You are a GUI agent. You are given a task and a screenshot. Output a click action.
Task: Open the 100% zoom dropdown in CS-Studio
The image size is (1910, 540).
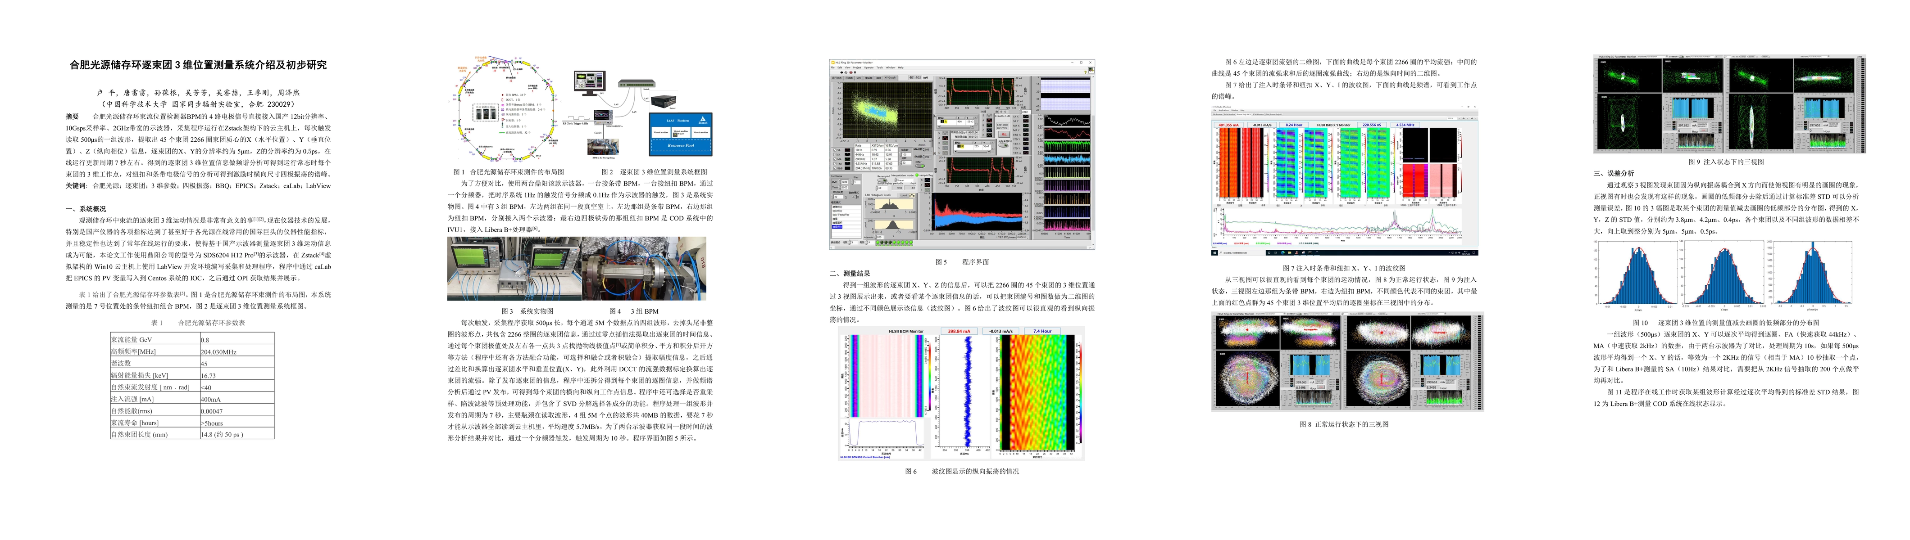point(1459,118)
